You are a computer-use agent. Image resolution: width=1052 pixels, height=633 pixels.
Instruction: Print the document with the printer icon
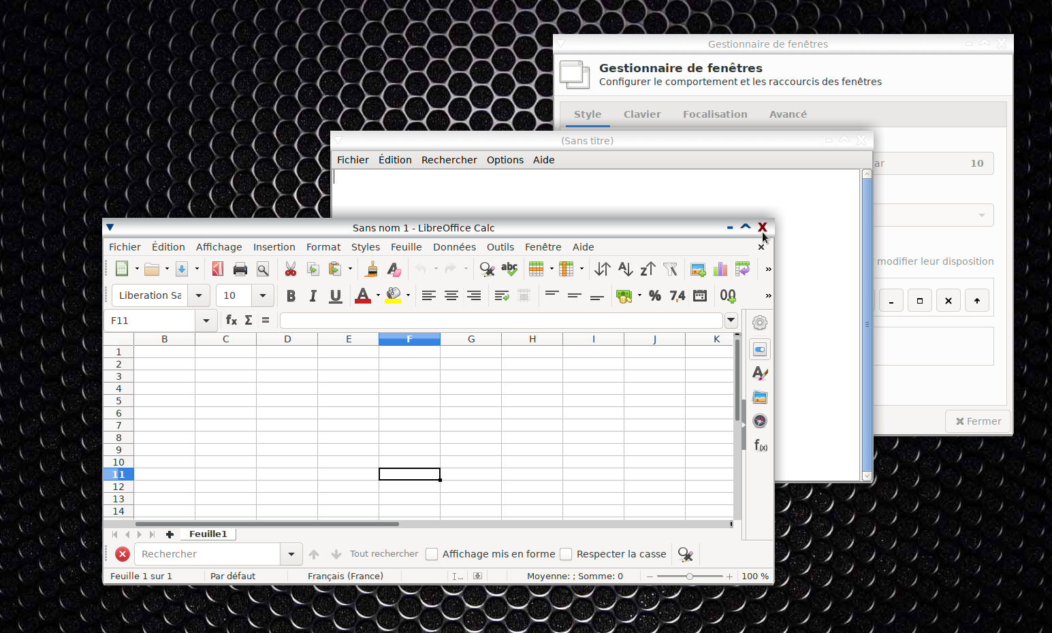(240, 269)
